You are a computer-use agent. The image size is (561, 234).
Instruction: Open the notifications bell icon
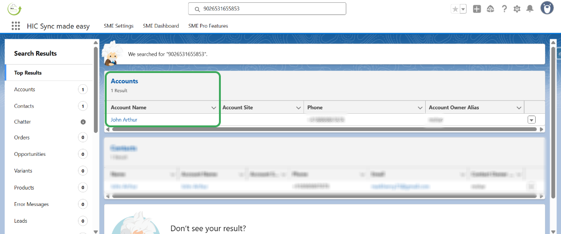530,9
